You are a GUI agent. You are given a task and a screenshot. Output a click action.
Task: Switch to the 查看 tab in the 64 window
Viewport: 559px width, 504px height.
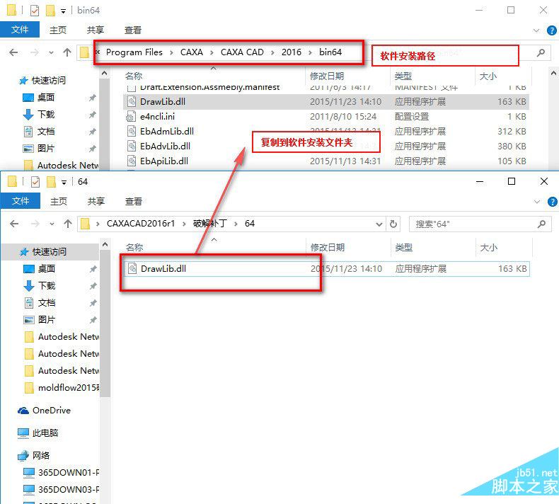133,201
